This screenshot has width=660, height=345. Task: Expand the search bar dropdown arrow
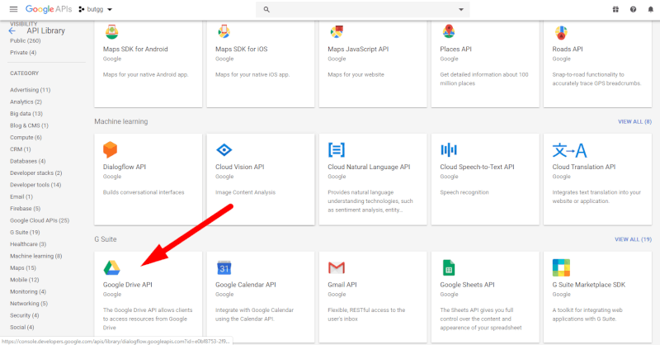coord(461,9)
